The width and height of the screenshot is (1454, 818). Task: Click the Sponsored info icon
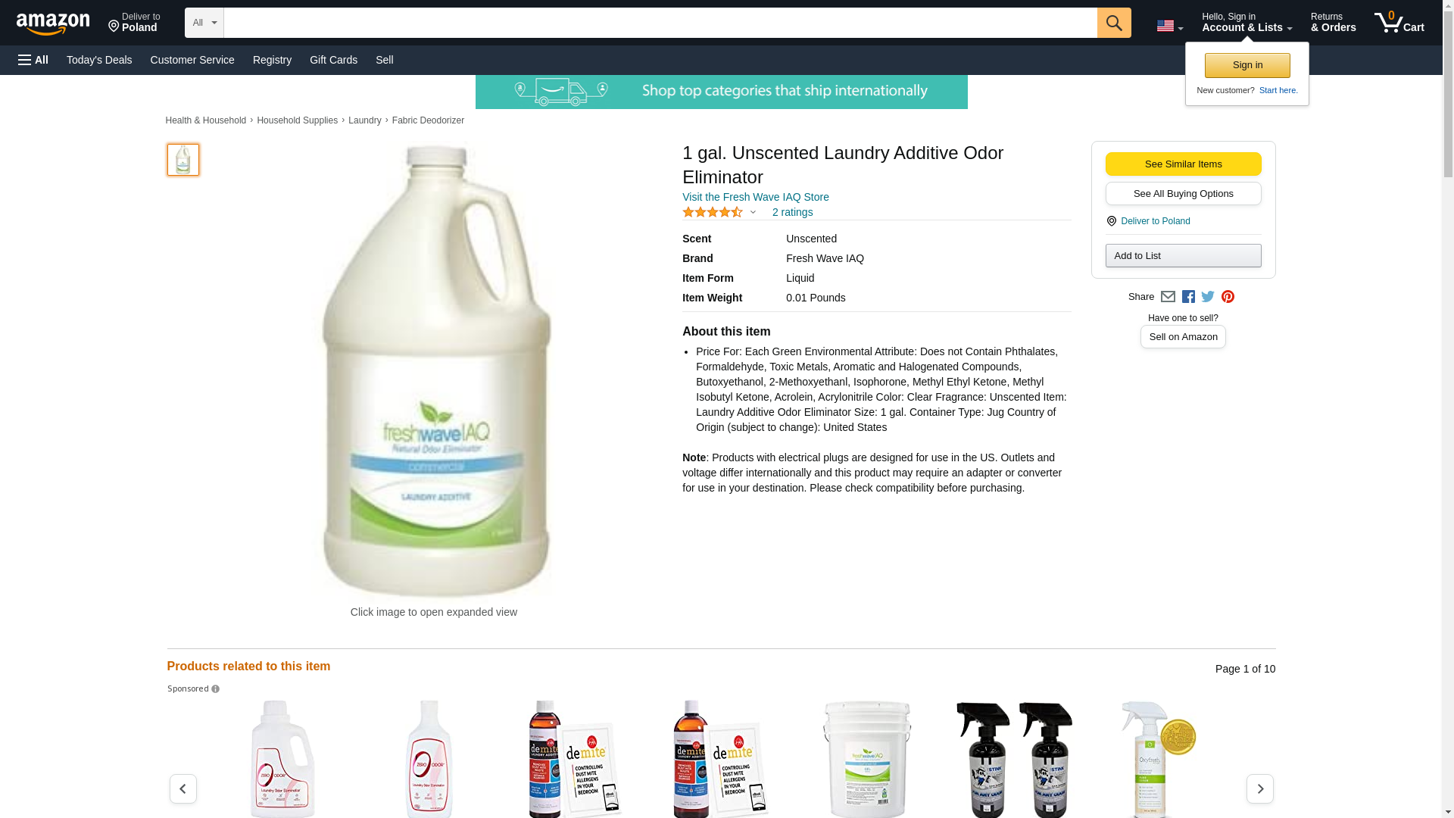tap(215, 689)
